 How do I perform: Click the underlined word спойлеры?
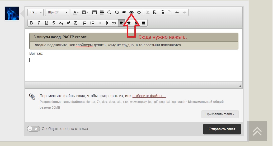pyautogui.click(x=84, y=45)
